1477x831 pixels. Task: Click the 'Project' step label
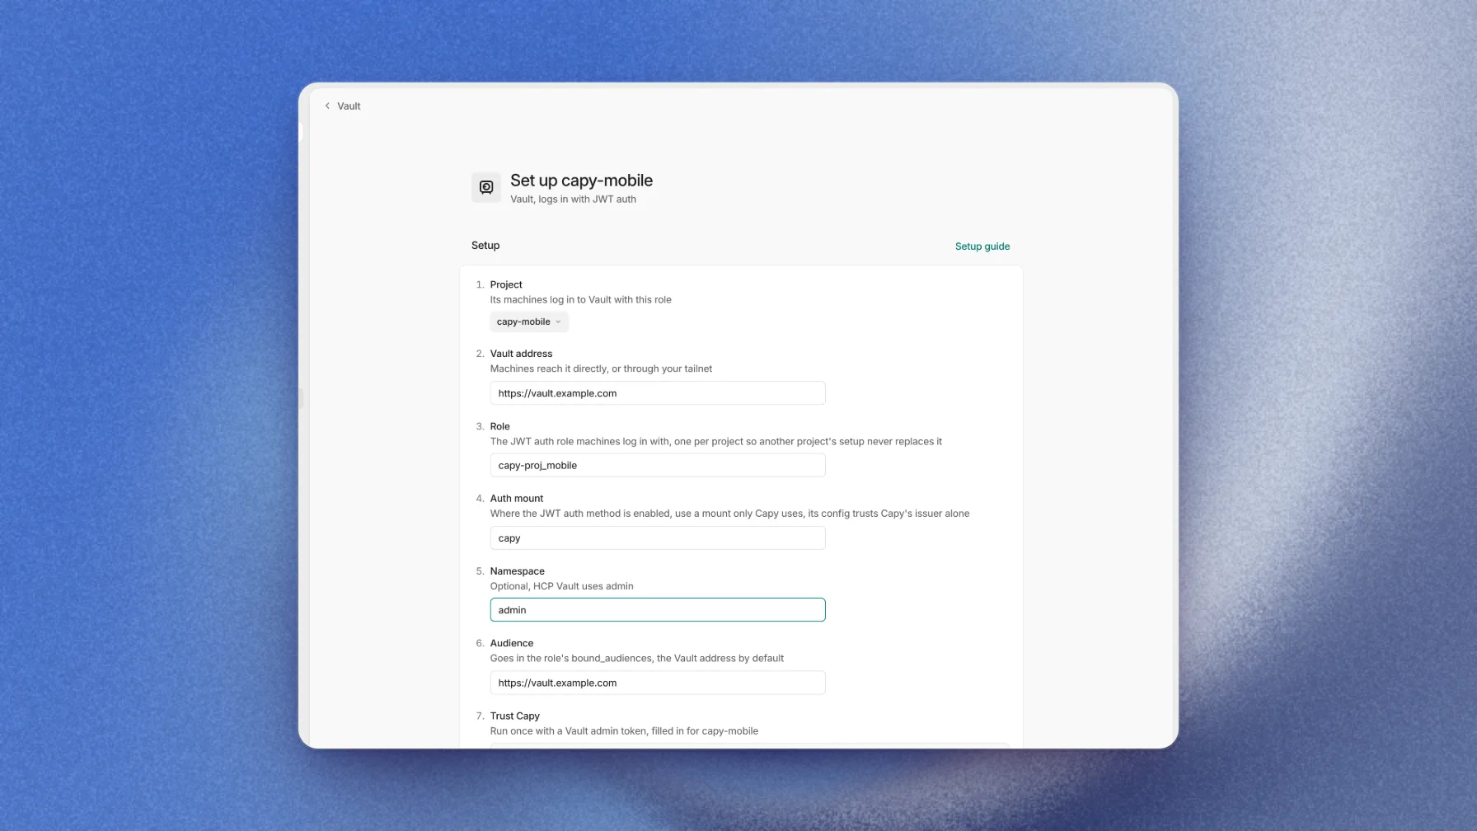point(506,284)
